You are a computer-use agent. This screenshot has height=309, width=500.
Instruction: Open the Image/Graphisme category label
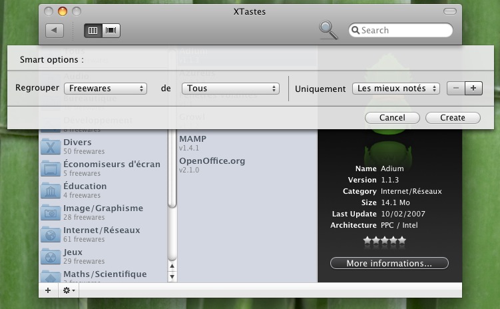click(103, 208)
